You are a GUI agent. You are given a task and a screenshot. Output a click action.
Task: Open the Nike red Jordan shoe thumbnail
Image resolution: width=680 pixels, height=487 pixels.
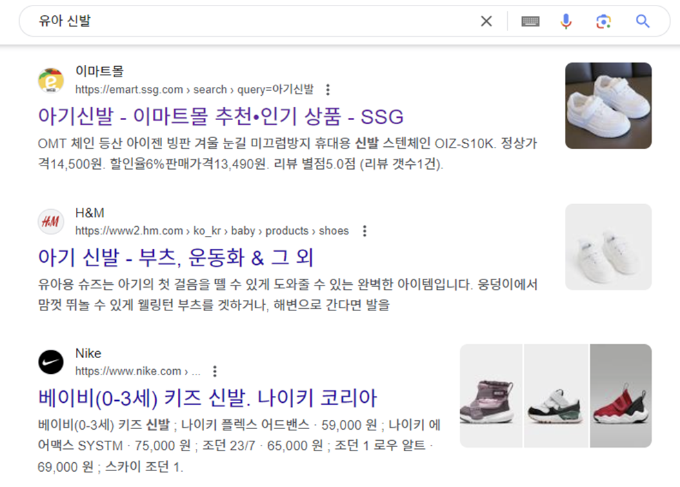click(x=621, y=396)
